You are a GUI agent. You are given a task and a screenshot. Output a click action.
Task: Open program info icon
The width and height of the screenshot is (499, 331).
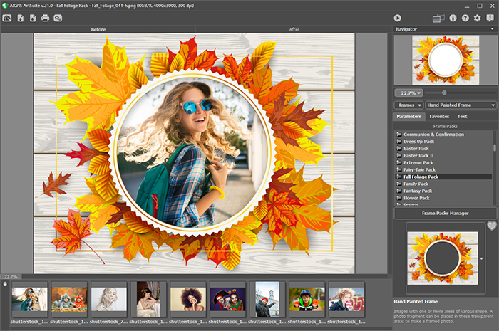coord(453,18)
